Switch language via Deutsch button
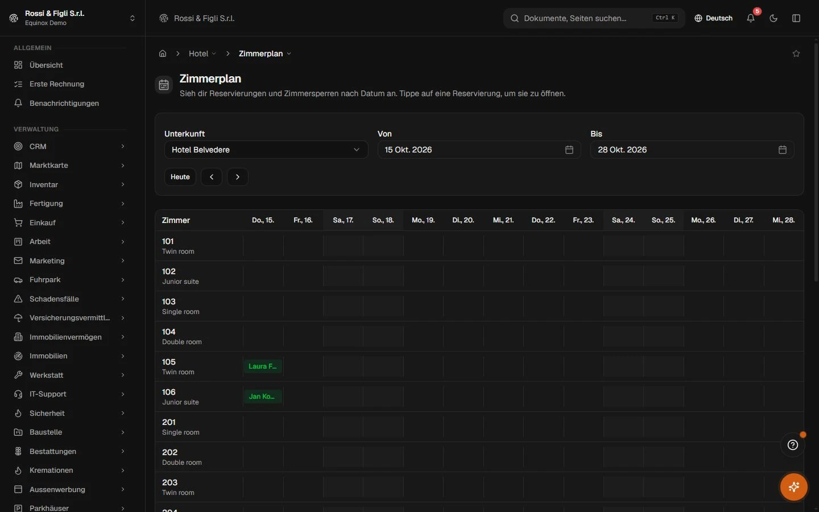Viewport: 819px width, 512px height. coord(713,18)
